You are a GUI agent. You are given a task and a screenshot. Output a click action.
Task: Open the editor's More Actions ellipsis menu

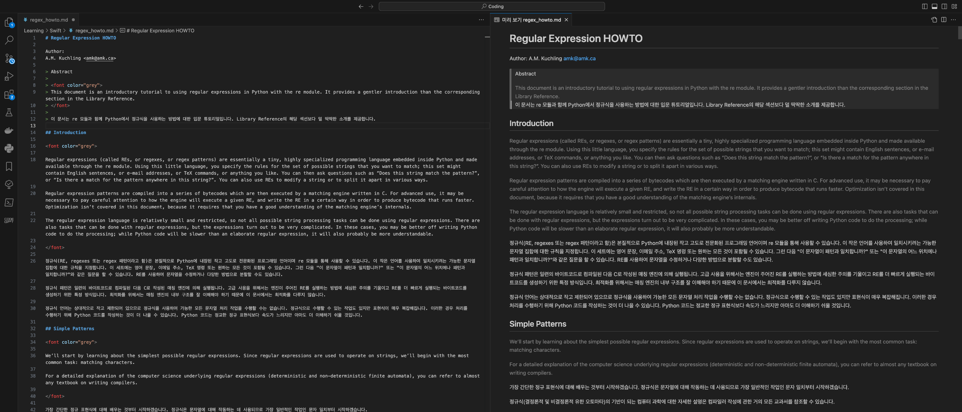pyautogui.click(x=481, y=20)
